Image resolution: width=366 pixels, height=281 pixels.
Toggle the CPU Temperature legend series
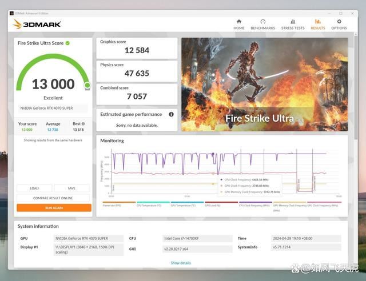[153, 204]
